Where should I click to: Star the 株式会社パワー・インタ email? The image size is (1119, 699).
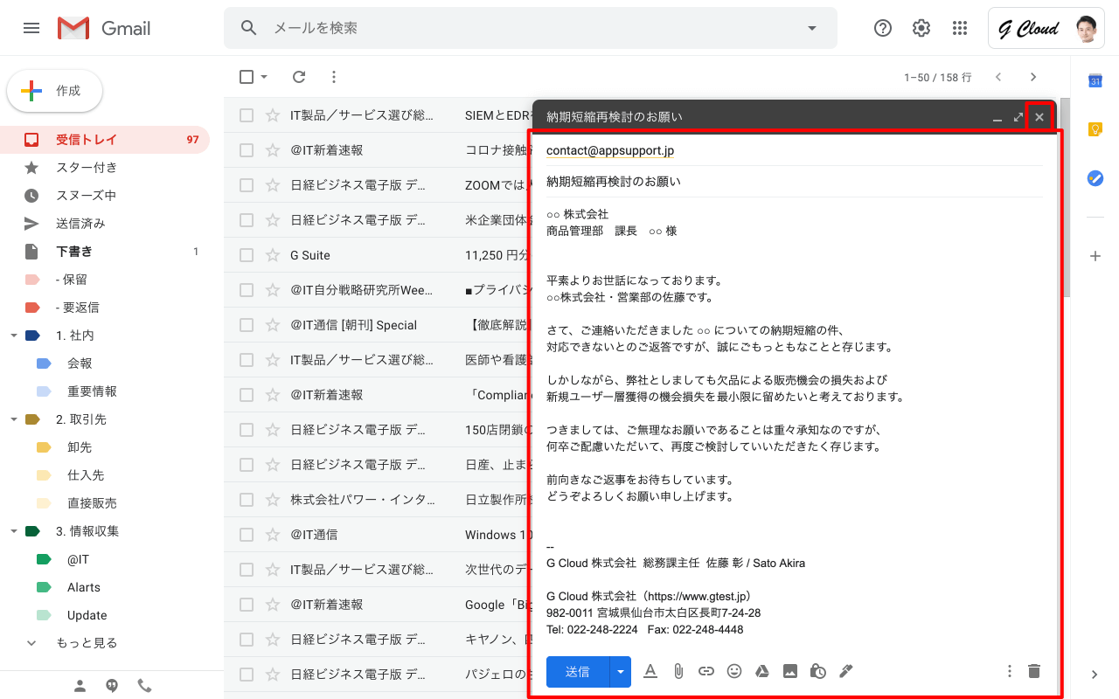click(273, 500)
